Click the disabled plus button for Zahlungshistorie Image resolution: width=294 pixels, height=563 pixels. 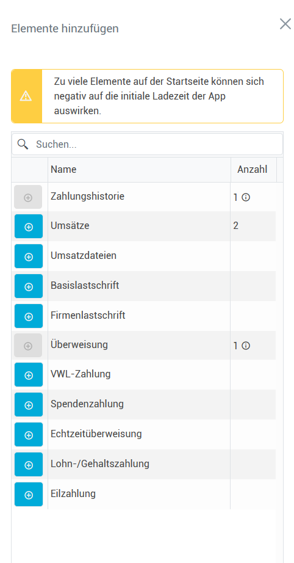[28, 197]
